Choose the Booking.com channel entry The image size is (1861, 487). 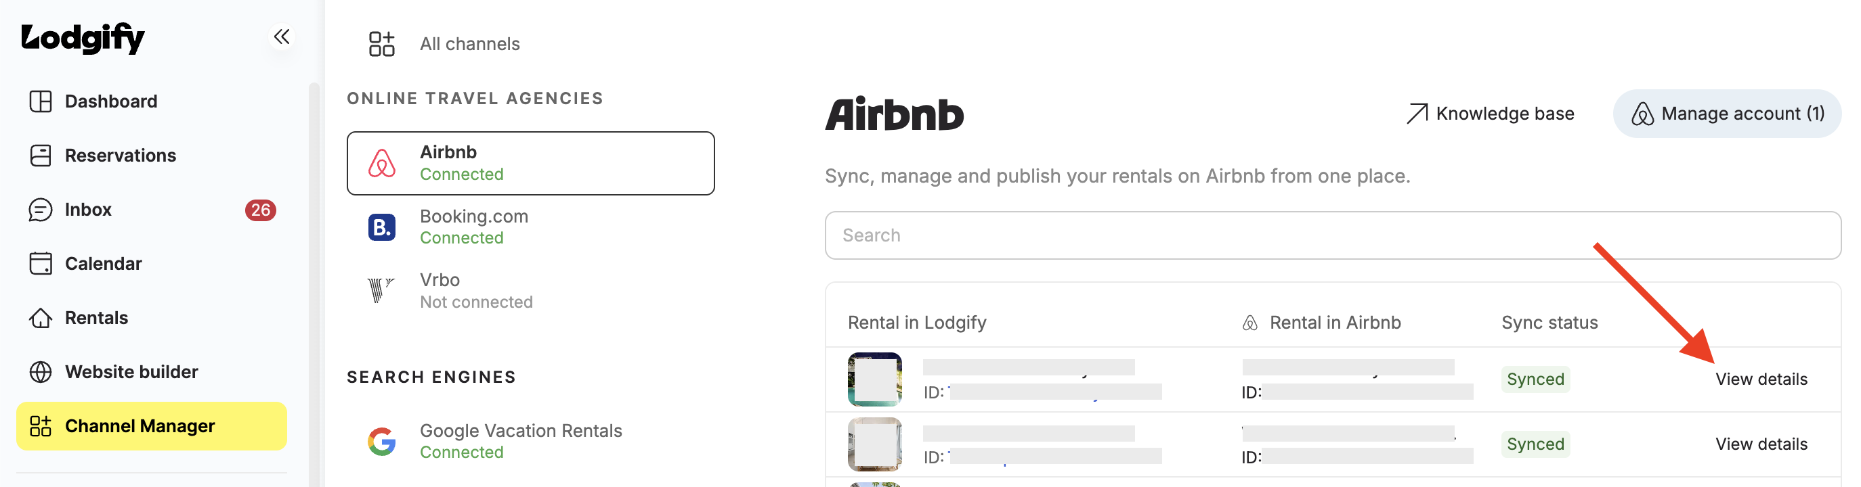pyautogui.click(x=531, y=227)
